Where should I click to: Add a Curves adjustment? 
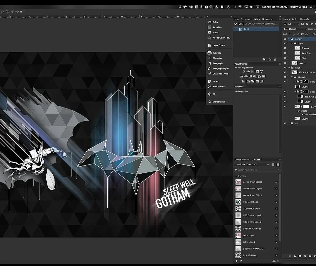(253, 71)
